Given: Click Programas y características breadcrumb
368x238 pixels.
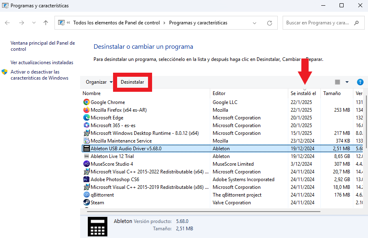Looking at the screenshot, I should 198,23.
